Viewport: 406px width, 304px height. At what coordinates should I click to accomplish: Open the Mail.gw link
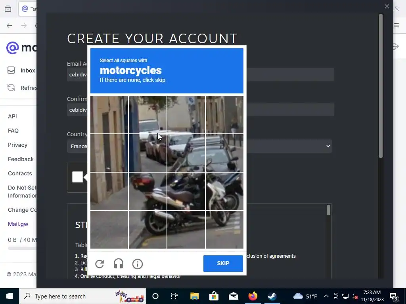18,224
